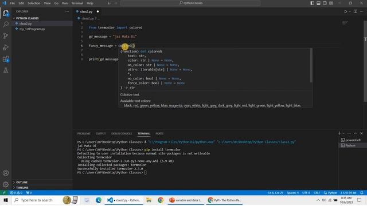367x206 pixels.
Task: Select the class2.py editor tab
Action: (x=87, y=11)
